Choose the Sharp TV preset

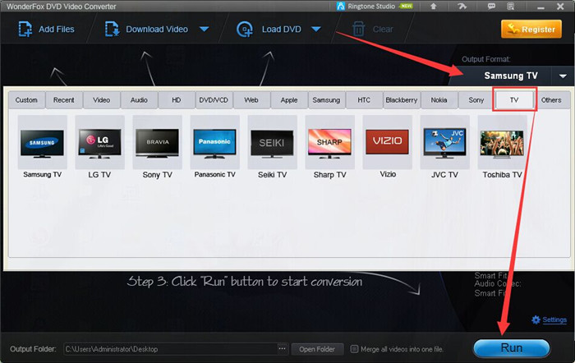pos(329,147)
